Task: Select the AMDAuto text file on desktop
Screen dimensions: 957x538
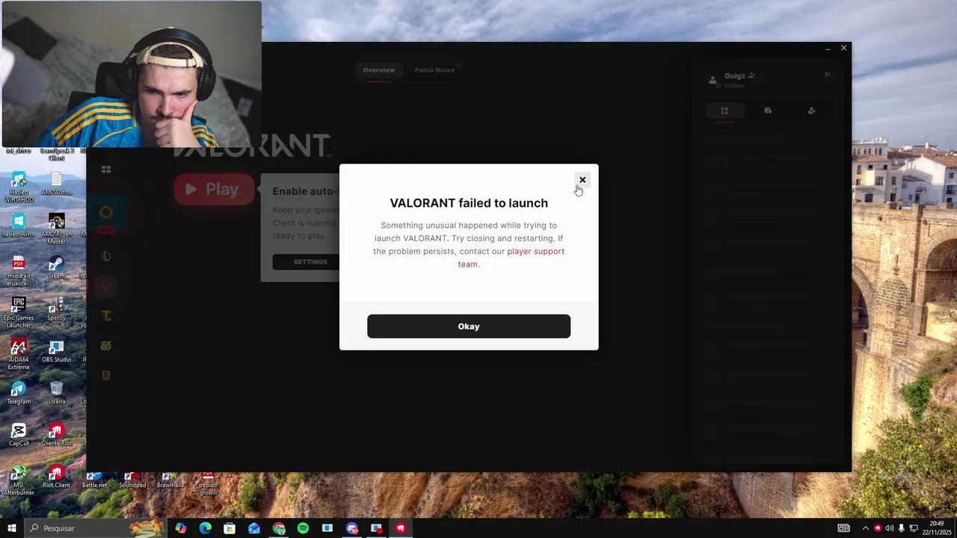Action: click(x=56, y=184)
